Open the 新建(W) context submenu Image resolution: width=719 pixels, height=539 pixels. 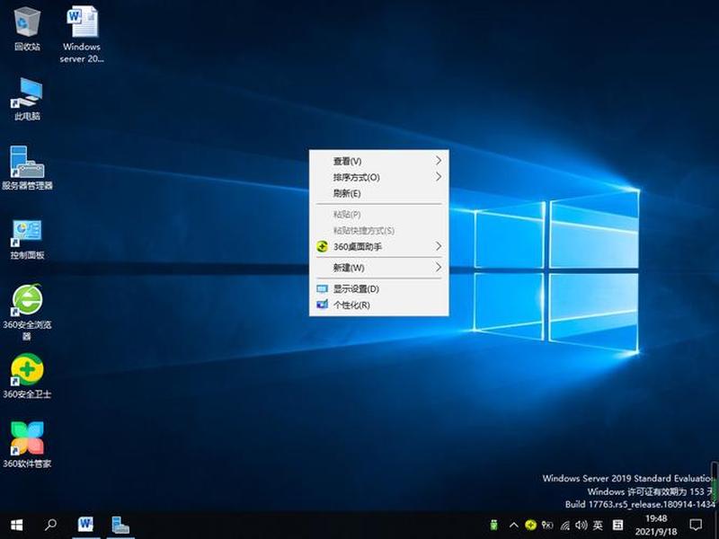[378, 268]
